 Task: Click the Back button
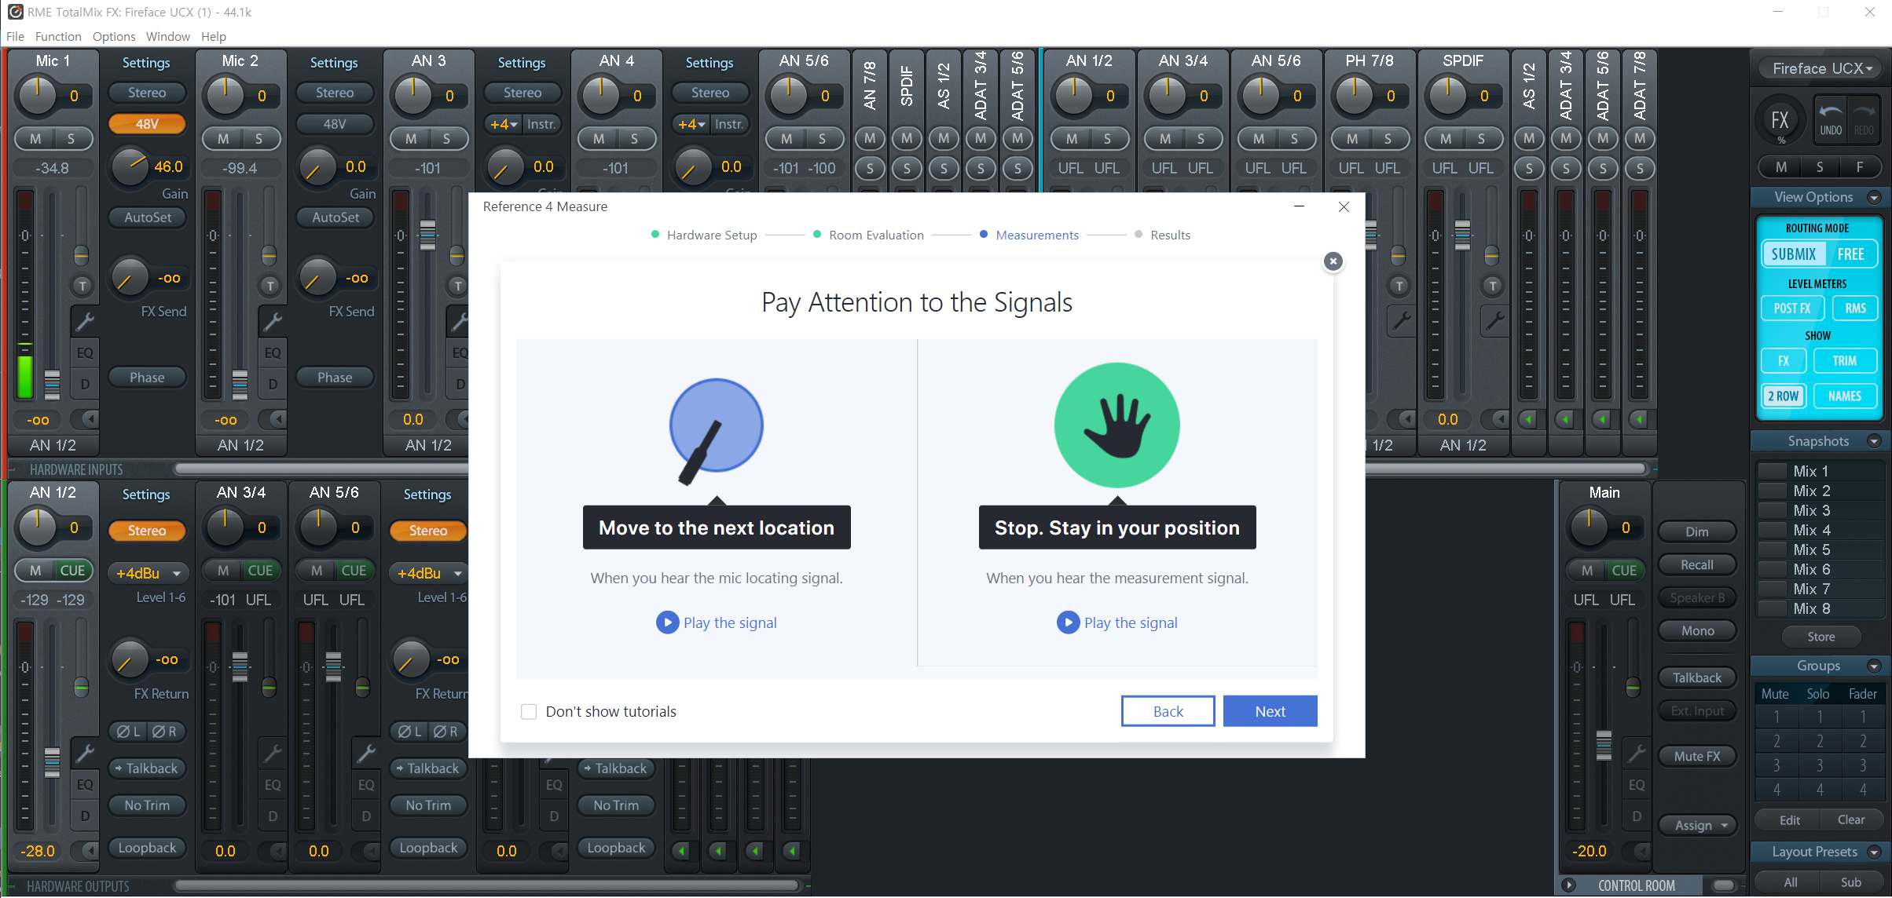tap(1168, 711)
